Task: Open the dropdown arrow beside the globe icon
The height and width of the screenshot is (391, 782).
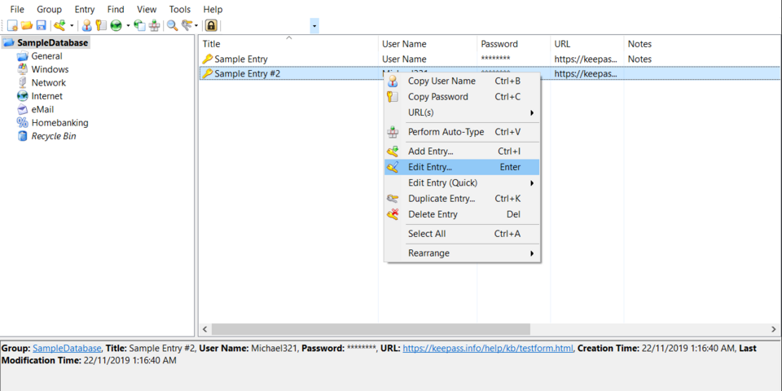Action: [x=128, y=25]
